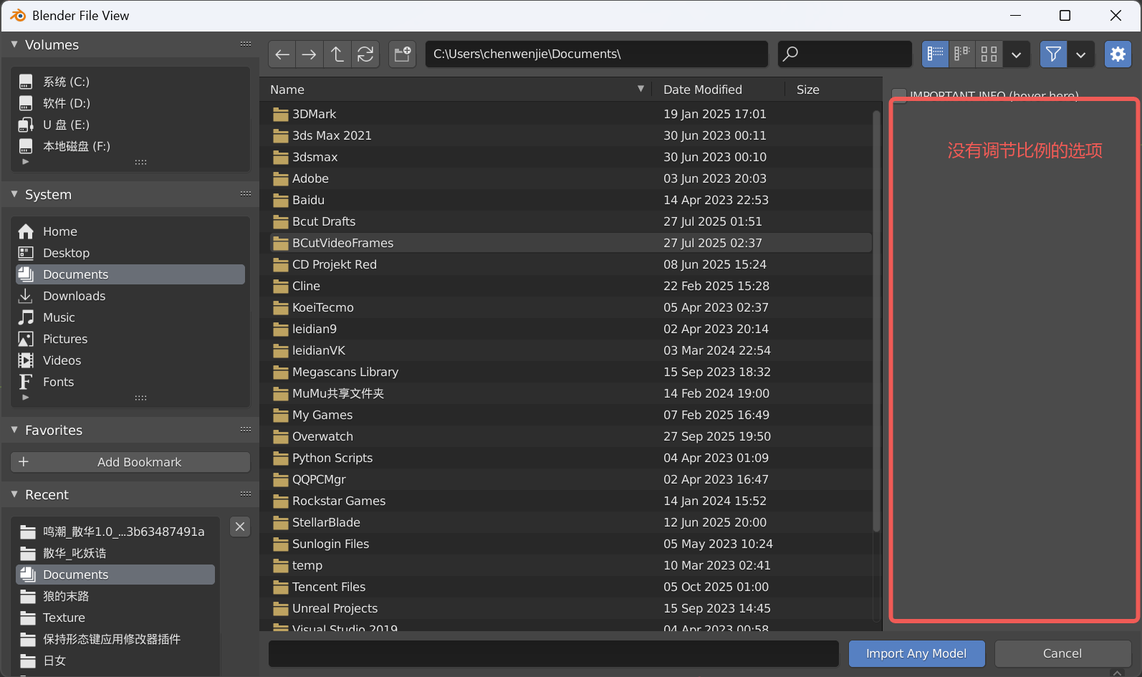Switch to vertical list display mode
The height and width of the screenshot is (677, 1142).
pyautogui.click(x=935, y=54)
